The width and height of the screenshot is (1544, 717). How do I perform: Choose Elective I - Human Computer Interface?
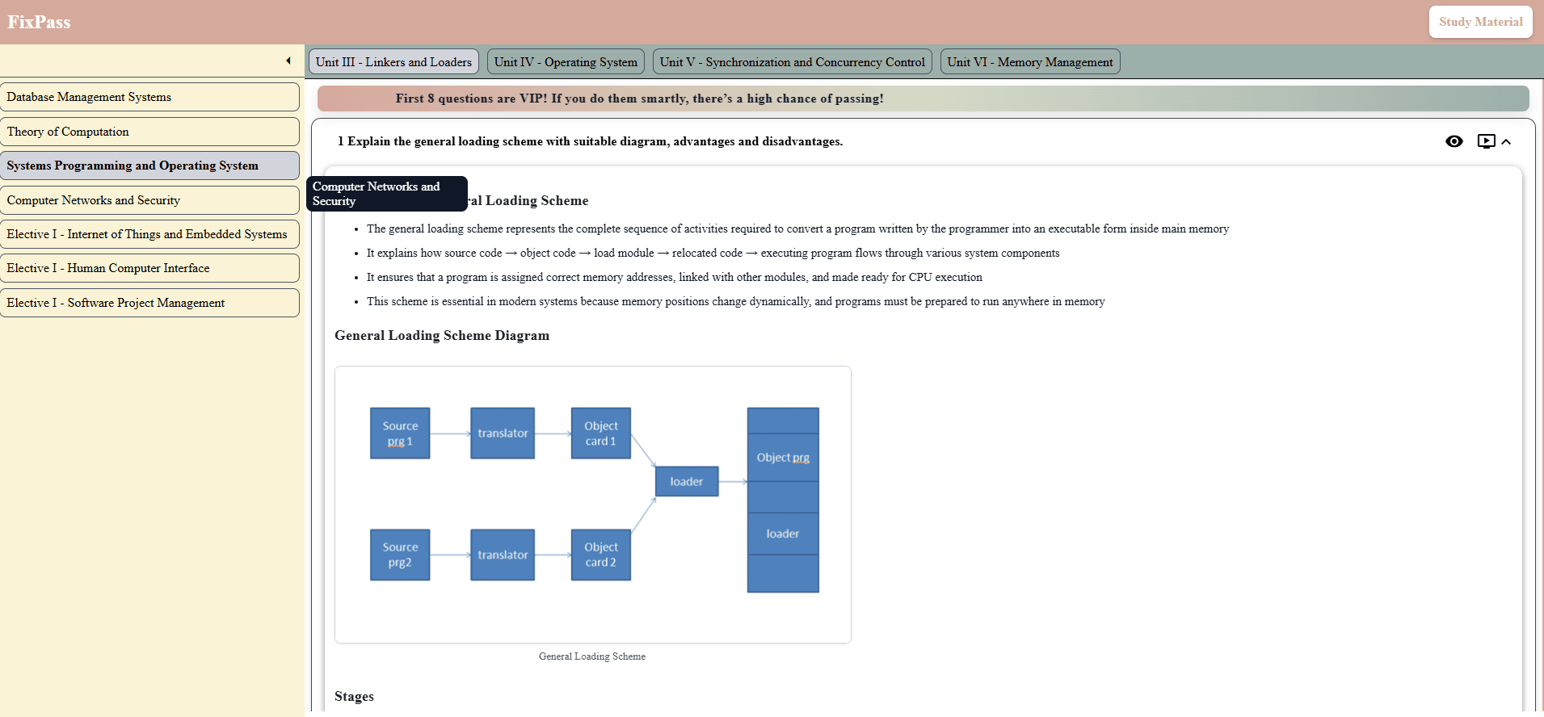(x=149, y=268)
